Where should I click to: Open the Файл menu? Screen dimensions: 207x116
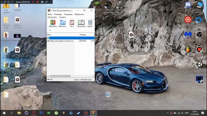50,14
